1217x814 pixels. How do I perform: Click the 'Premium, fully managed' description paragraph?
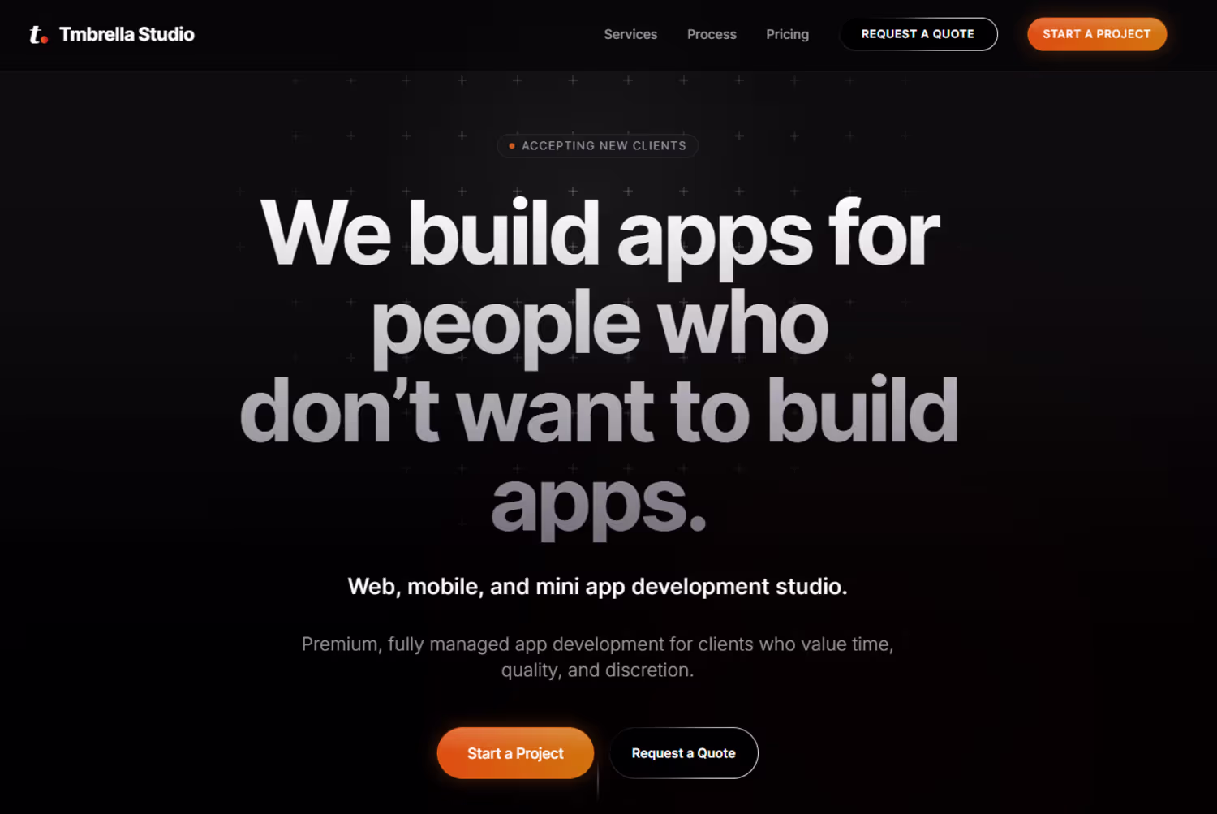(x=597, y=657)
